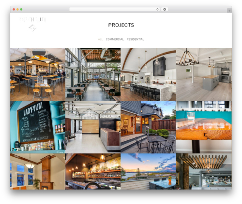Click the reload icon in address bar
The width and height of the screenshot is (242, 204).
(157, 10)
